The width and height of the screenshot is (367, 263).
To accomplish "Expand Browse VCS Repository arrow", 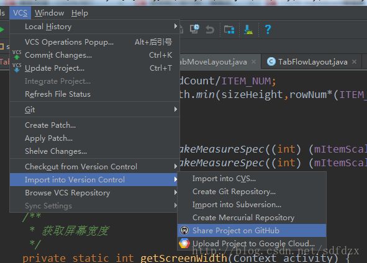I will 176,192.
